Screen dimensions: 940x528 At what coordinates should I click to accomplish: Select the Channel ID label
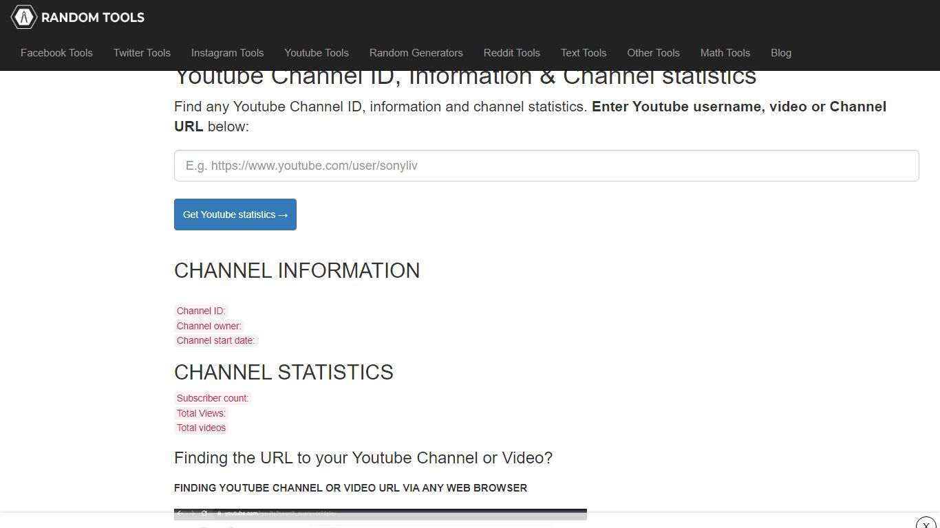tap(201, 311)
